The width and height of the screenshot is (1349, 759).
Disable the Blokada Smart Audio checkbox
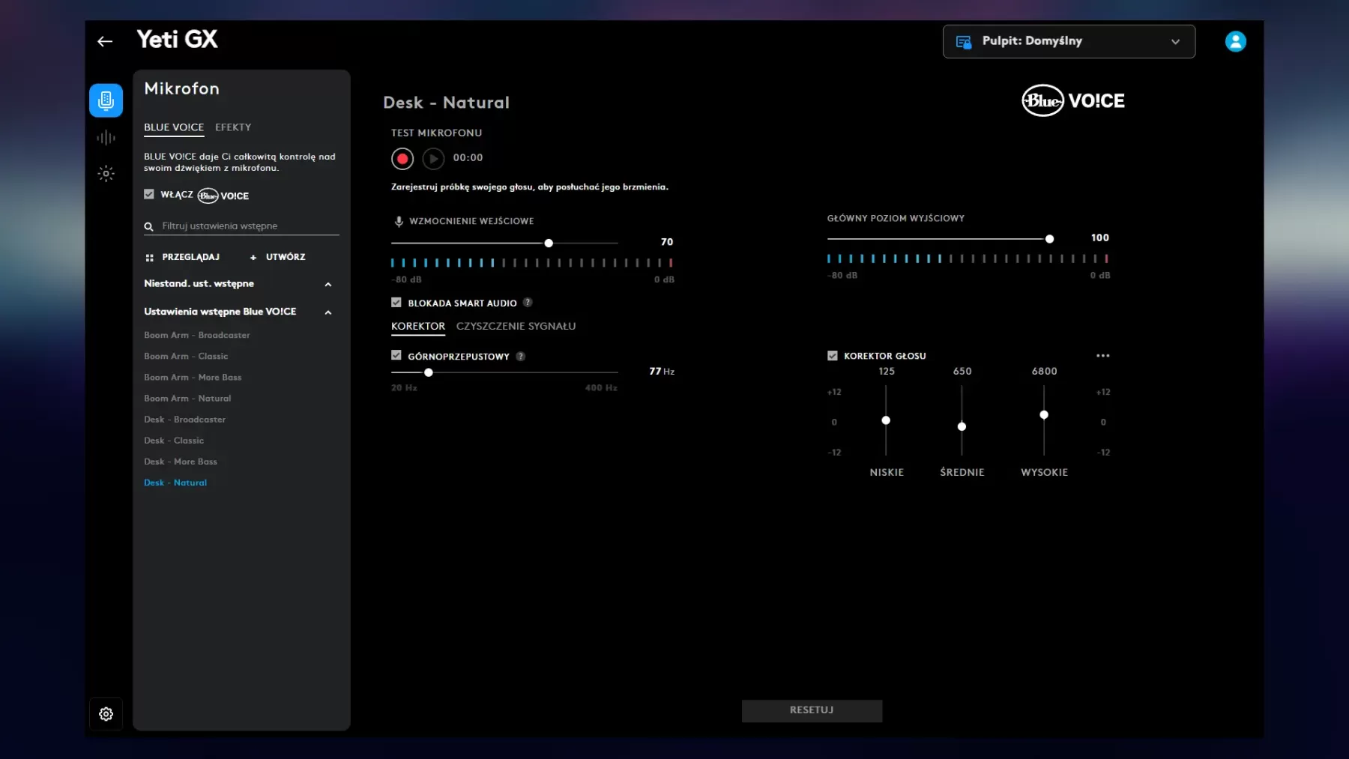coord(396,303)
